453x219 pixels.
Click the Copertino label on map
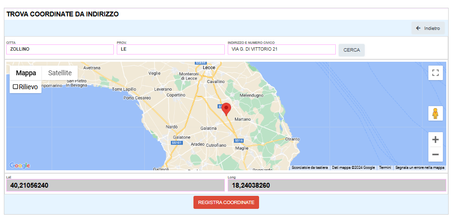176,95
